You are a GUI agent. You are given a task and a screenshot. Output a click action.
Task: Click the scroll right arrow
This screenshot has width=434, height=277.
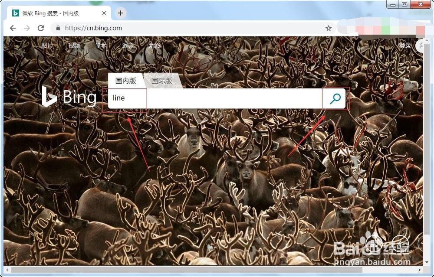[420, 270]
